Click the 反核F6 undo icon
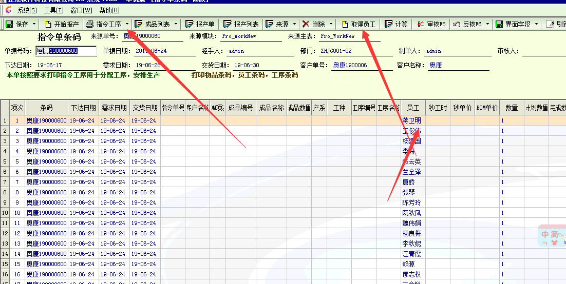The width and height of the screenshot is (566, 284). [x=457, y=24]
